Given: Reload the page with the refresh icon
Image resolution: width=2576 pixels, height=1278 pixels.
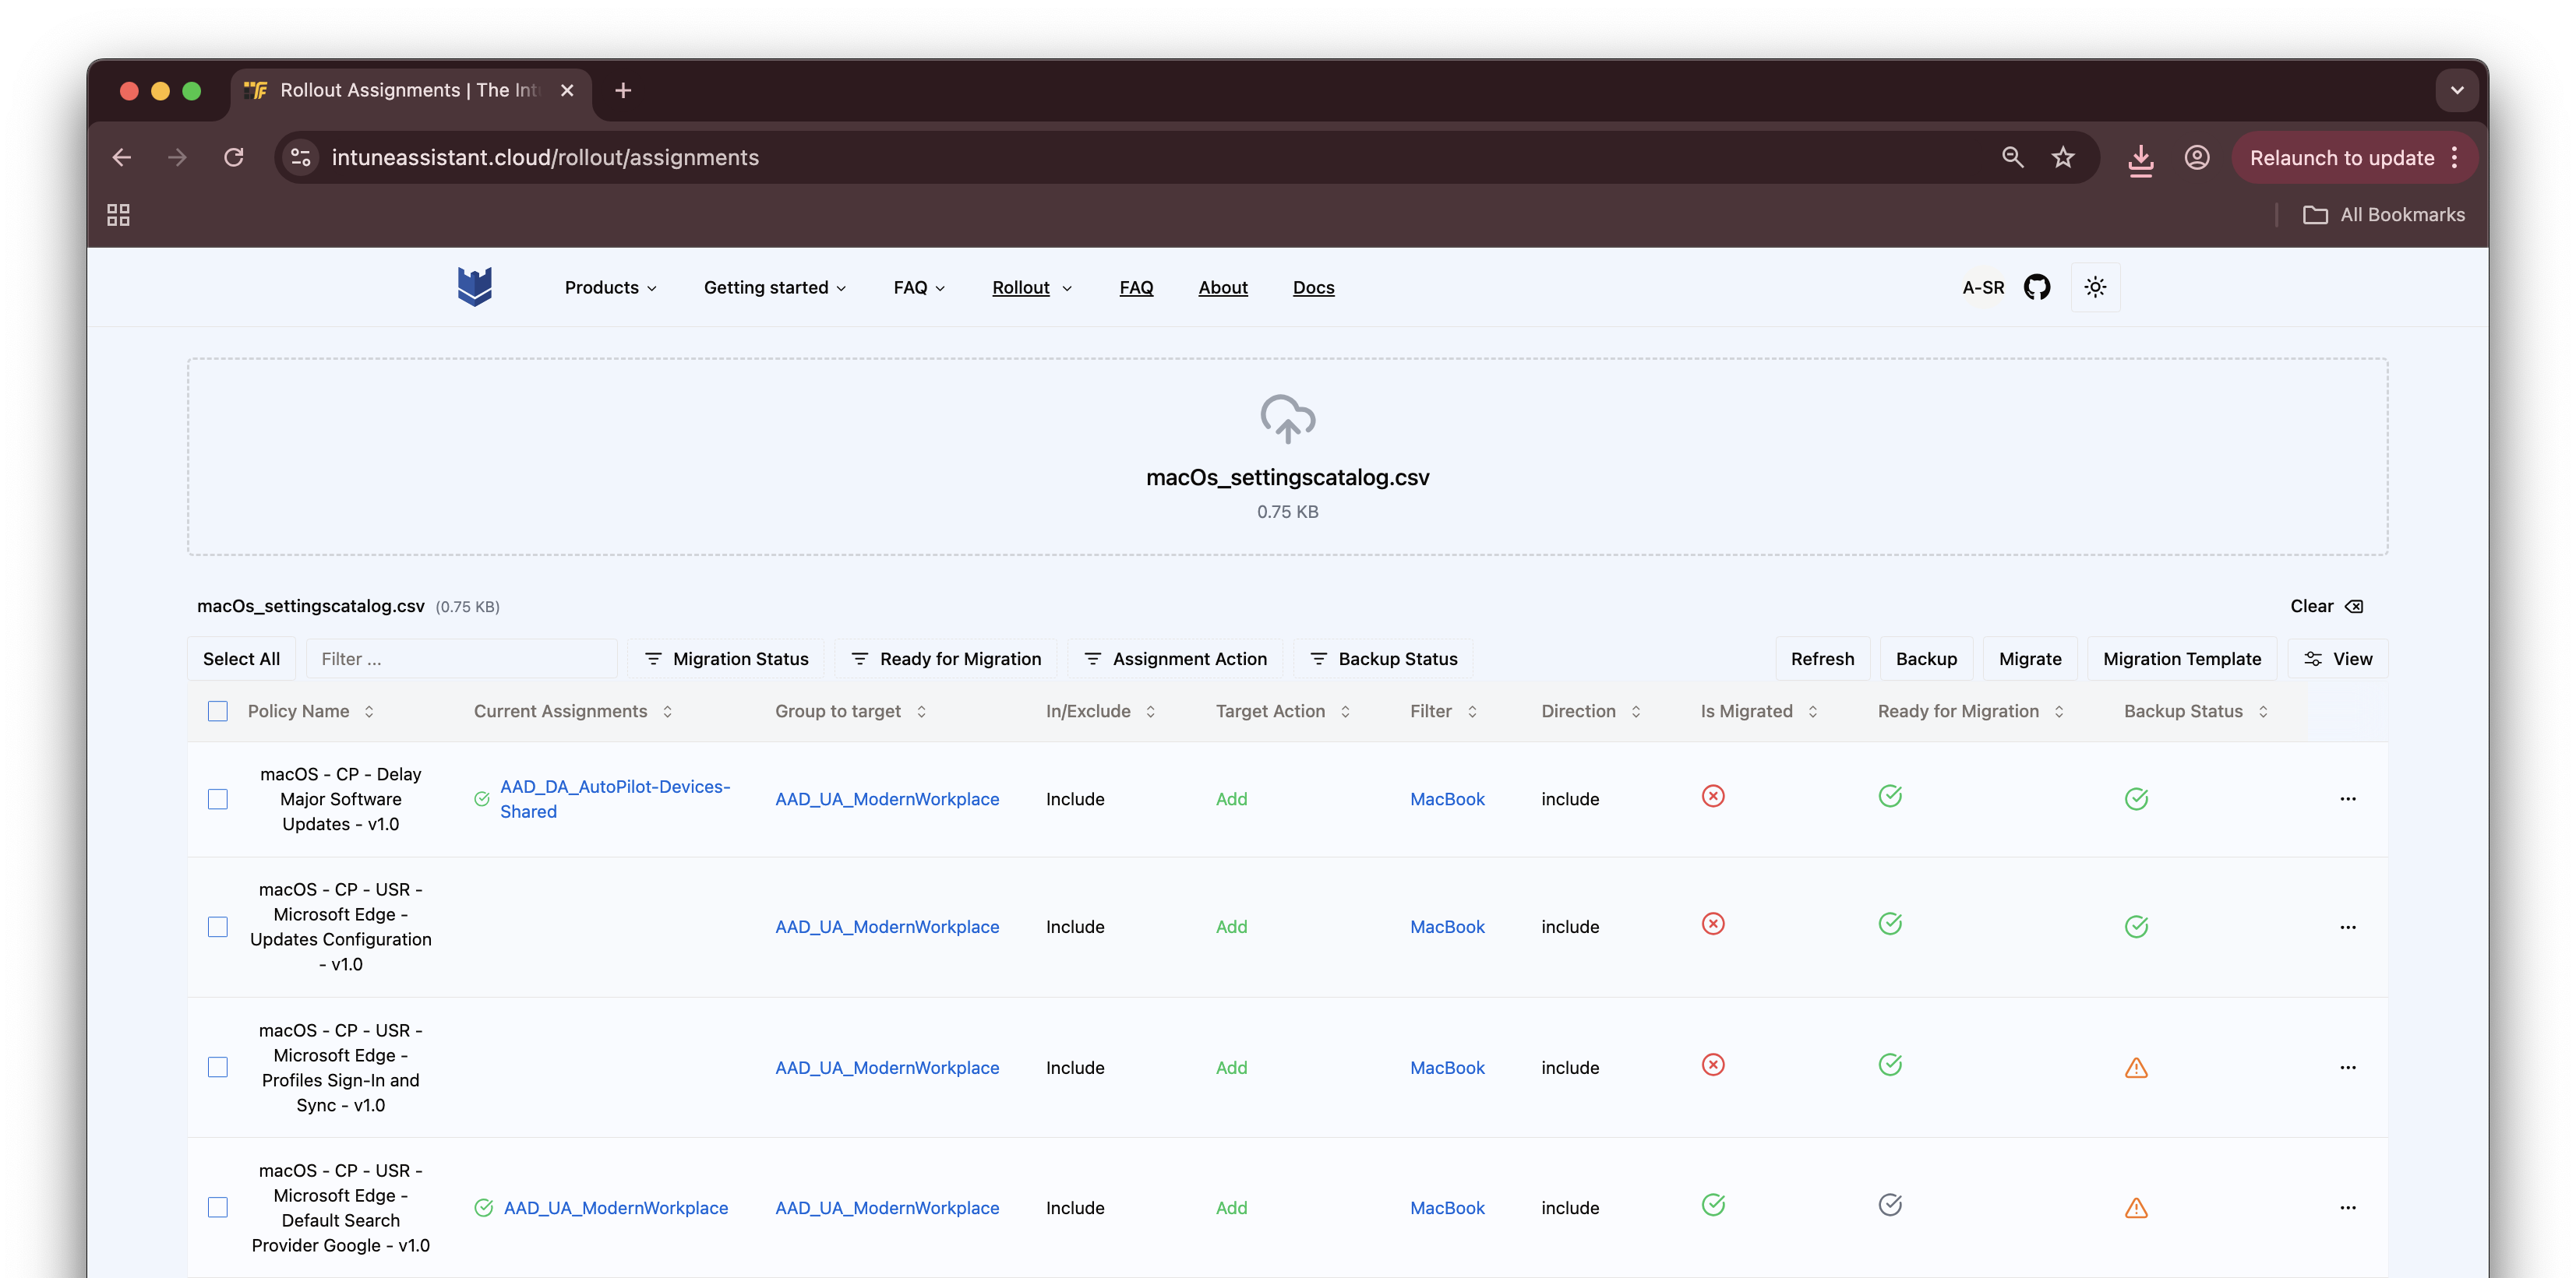Looking at the screenshot, I should coord(234,158).
